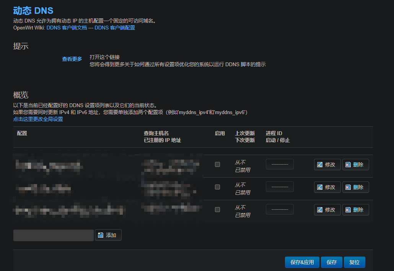
Task: Click the new configuration name input field
Action: point(53,235)
